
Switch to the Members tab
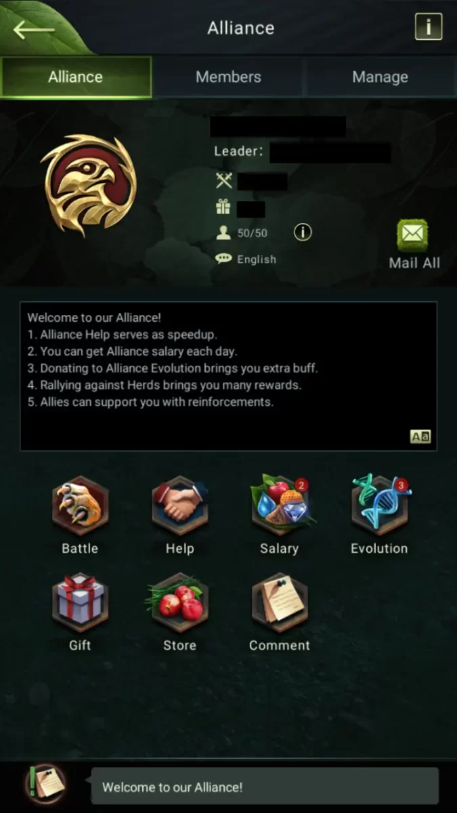(x=228, y=77)
